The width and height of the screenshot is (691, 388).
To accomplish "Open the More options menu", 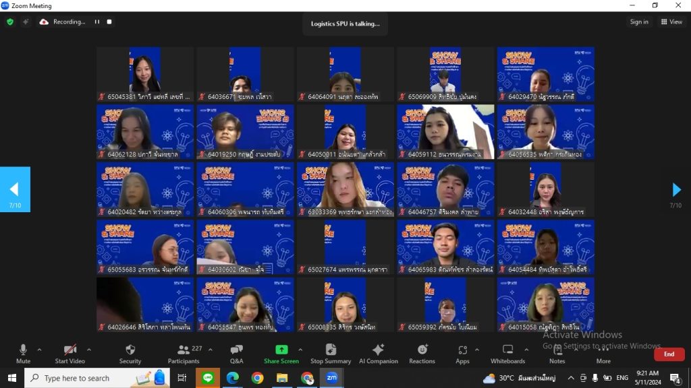I will click(603, 354).
